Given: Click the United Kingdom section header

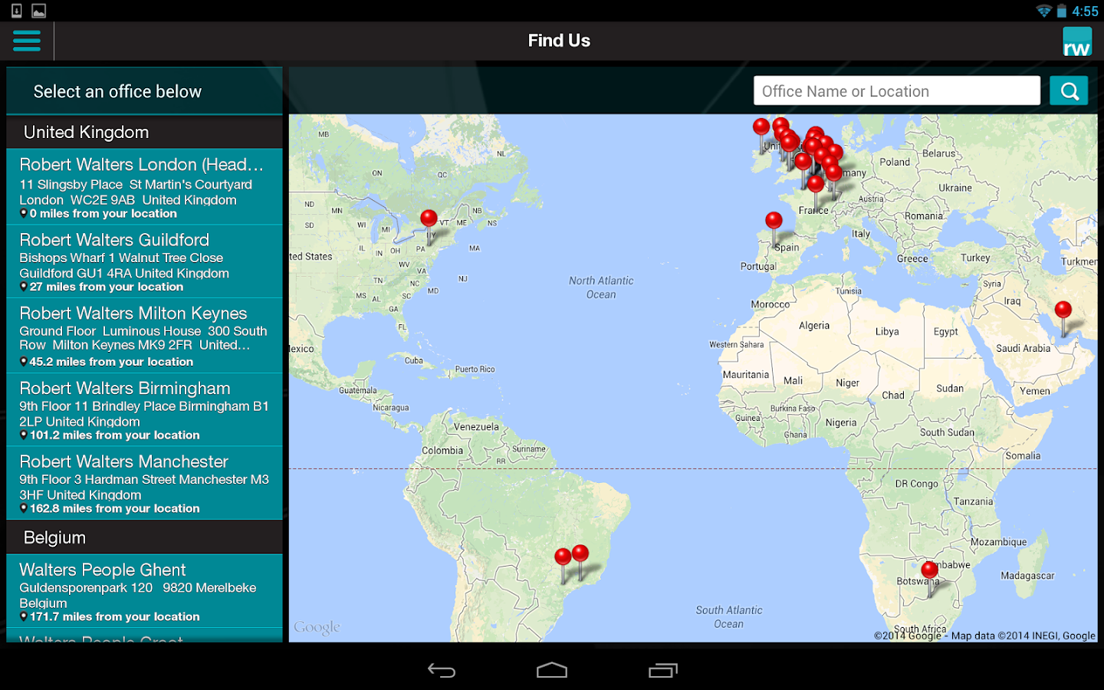Looking at the screenshot, I should [144, 132].
